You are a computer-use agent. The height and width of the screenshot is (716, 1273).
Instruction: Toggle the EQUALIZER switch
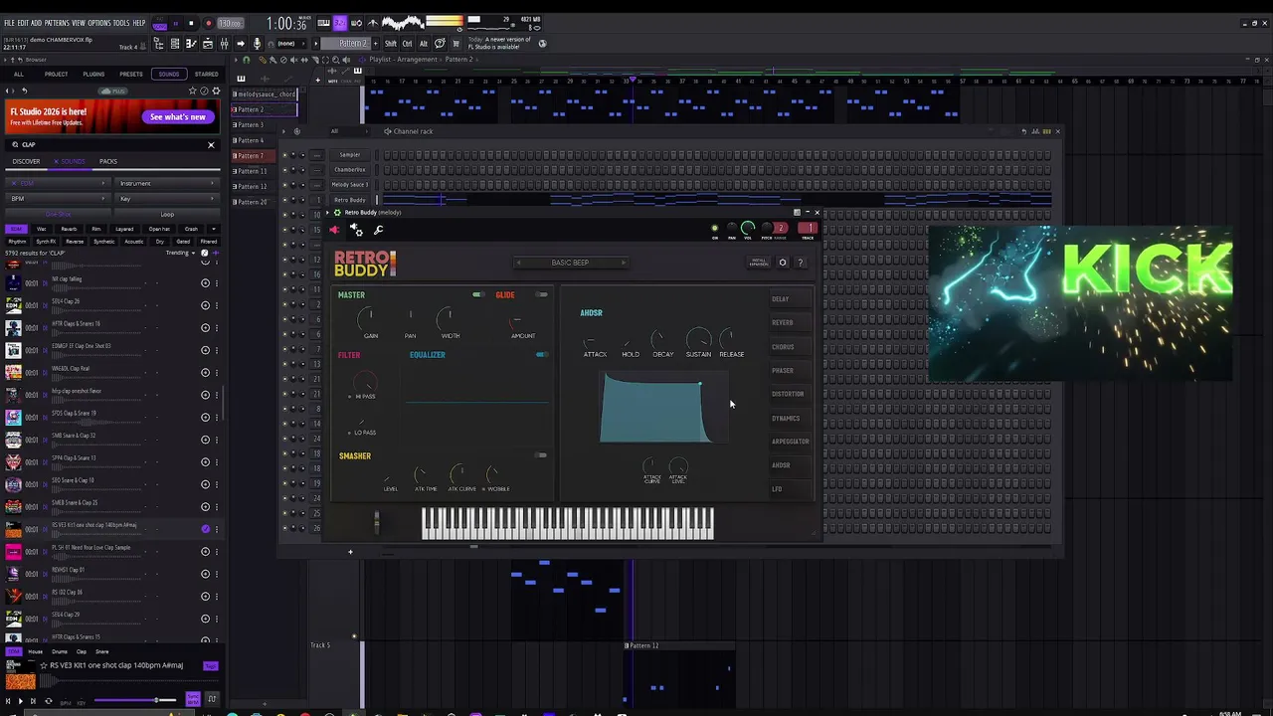542,355
